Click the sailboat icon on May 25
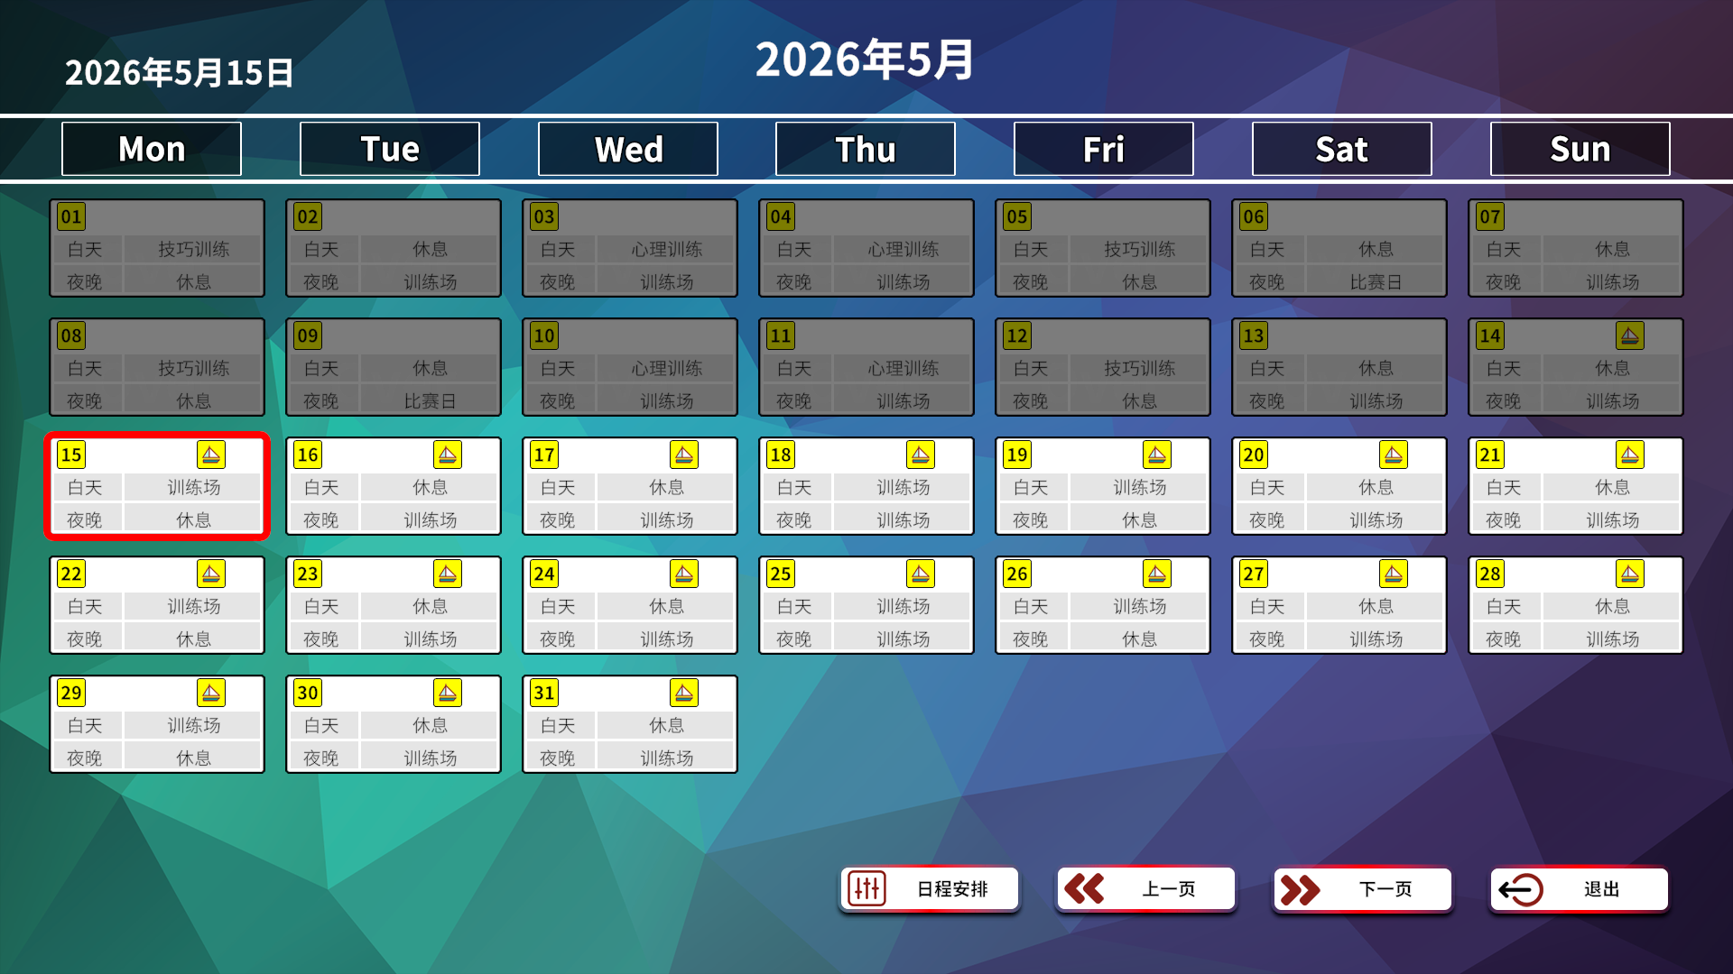The width and height of the screenshot is (1733, 974). [921, 574]
